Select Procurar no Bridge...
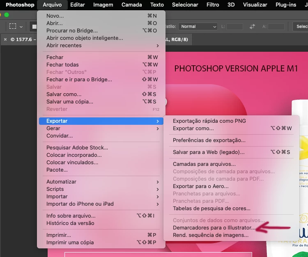 pos(101,31)
